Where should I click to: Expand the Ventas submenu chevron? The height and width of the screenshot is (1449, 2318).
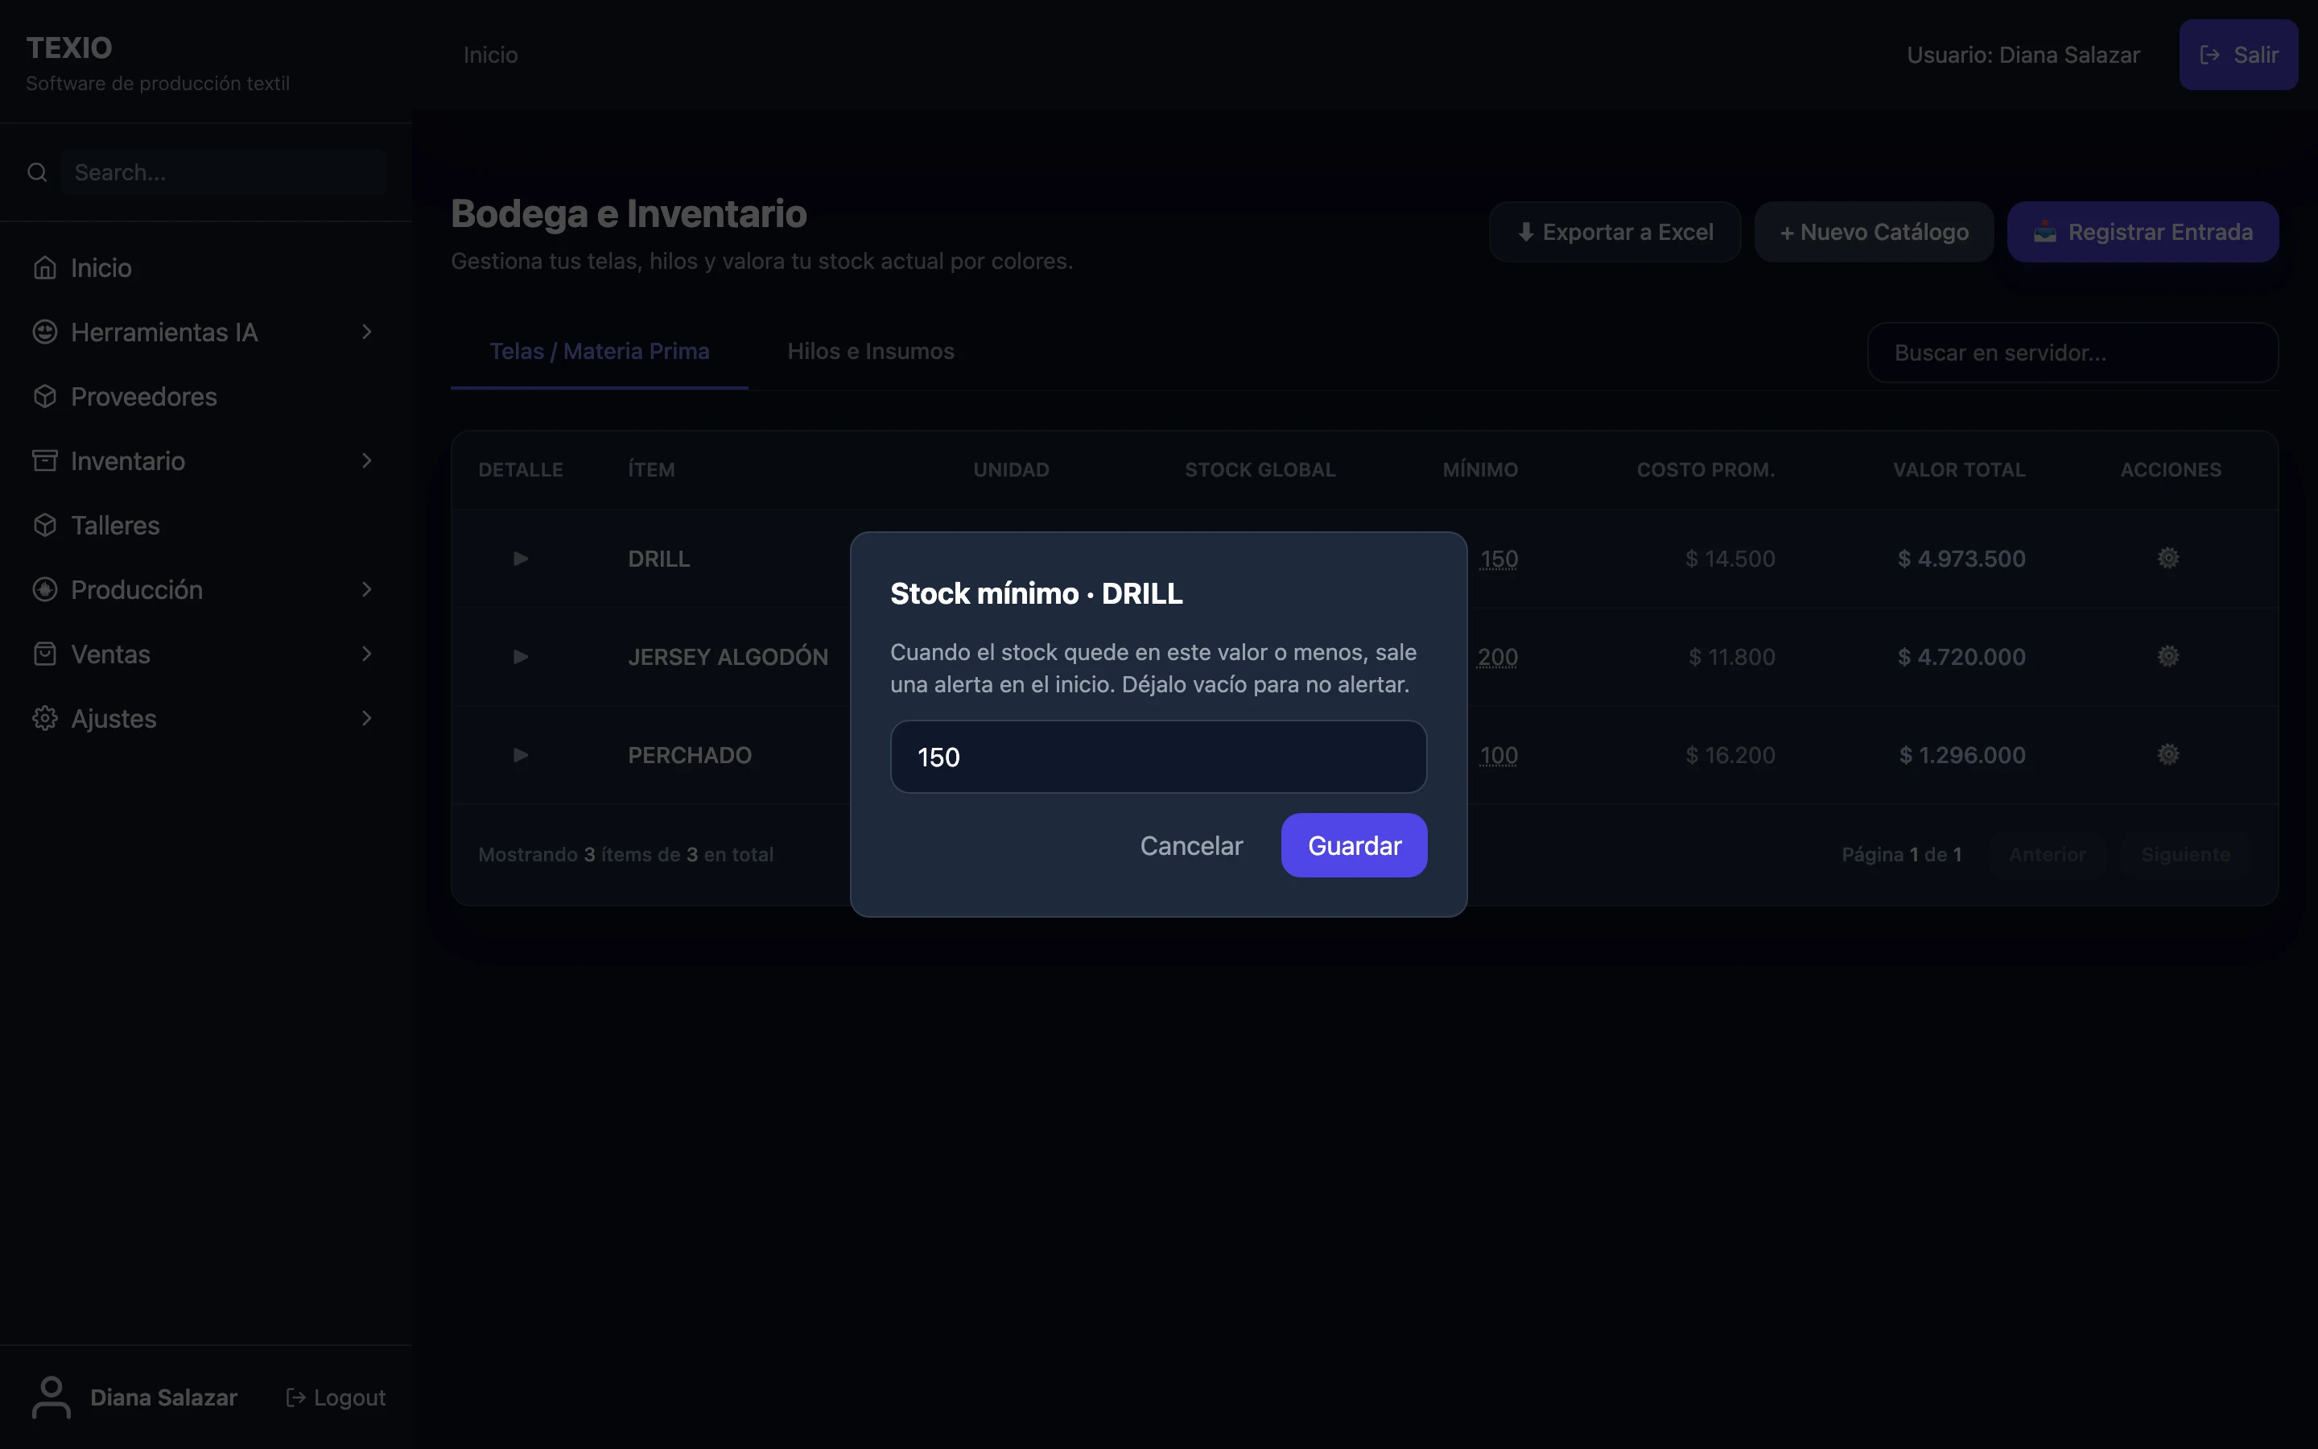click(x=367, y=654)
